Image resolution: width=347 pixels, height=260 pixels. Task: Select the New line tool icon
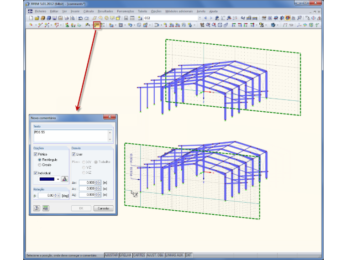(41, 25)
